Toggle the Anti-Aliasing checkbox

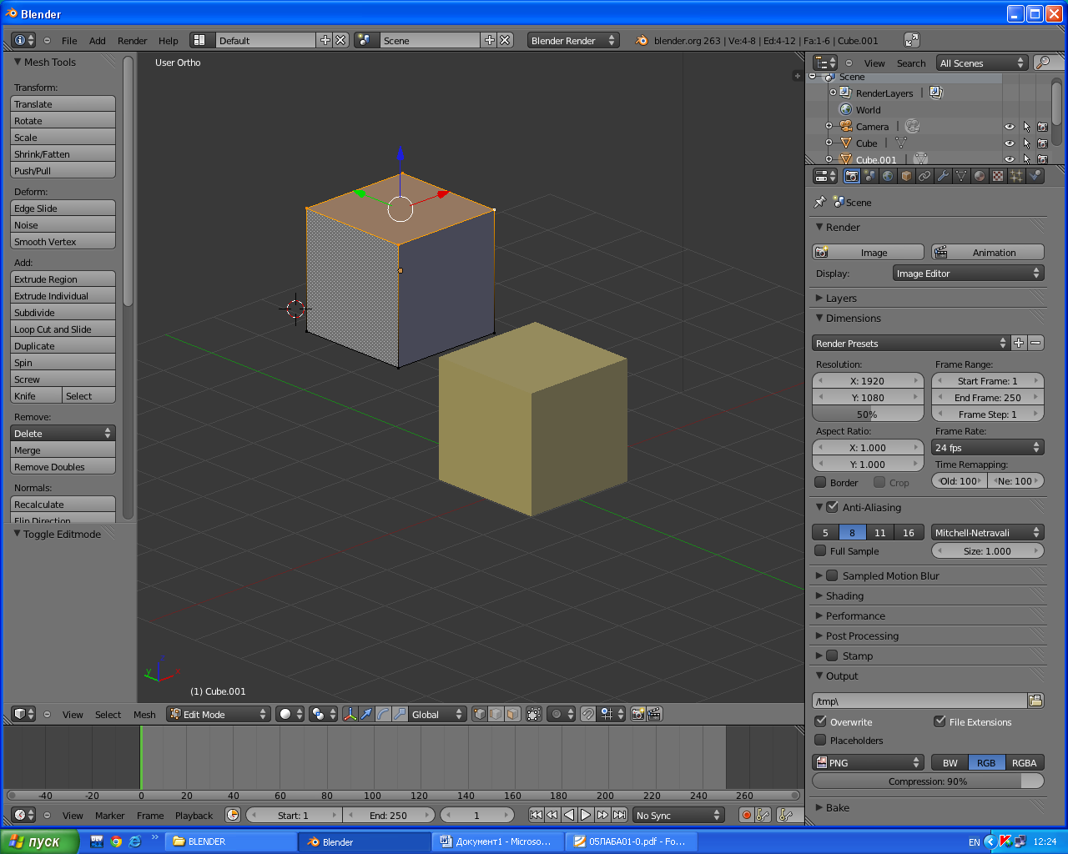(x=832, y=506)
